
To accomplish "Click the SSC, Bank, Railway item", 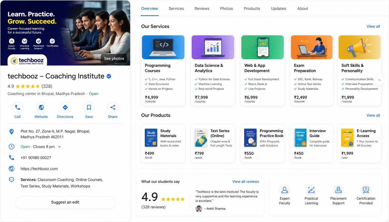I will pos(310,79).
